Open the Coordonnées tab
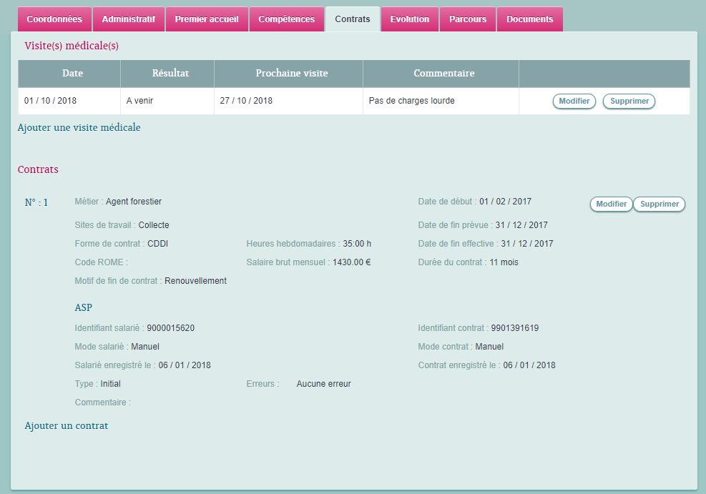The width and height of the screenshot is (706, 494). point(54,19)
